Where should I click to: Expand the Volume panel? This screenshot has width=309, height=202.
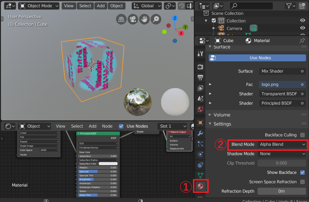click(210, 115)
